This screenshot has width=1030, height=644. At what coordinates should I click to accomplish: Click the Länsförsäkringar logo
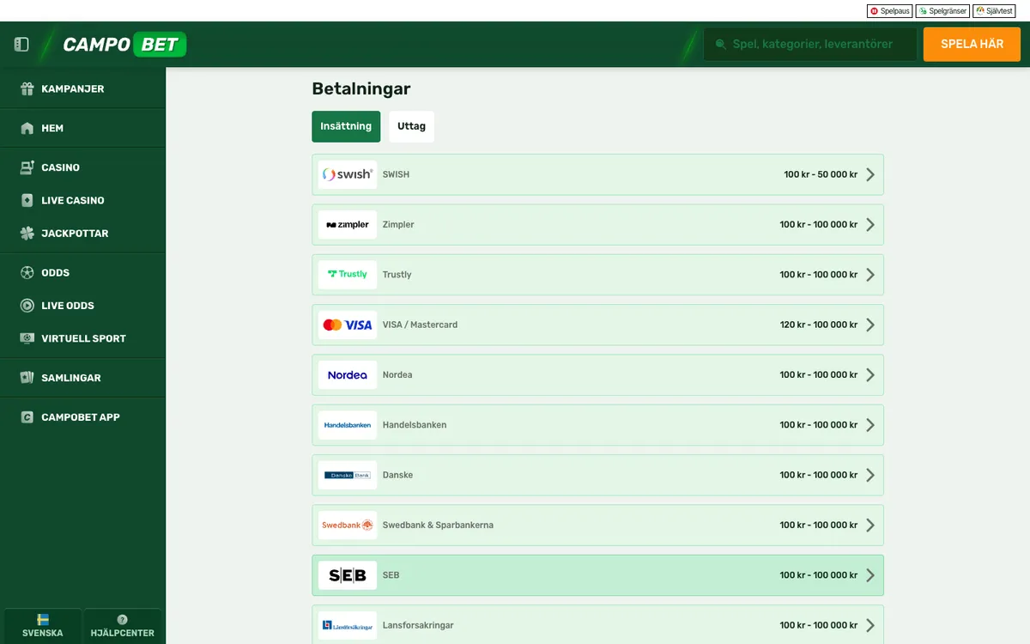click(348, 625)
